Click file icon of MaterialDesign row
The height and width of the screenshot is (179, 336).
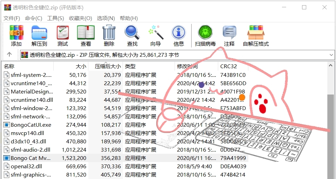[7, 92]
